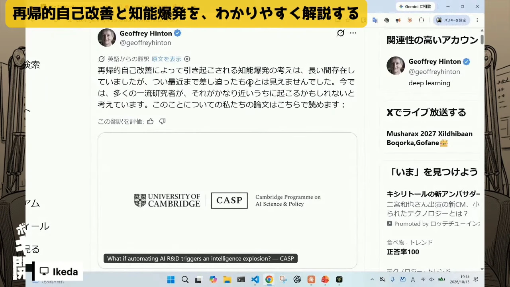Image resolution: width=510 pixels, height=287 pixels.
Task: Open the Windows Start menu
Action: click(x=171, y=279)
